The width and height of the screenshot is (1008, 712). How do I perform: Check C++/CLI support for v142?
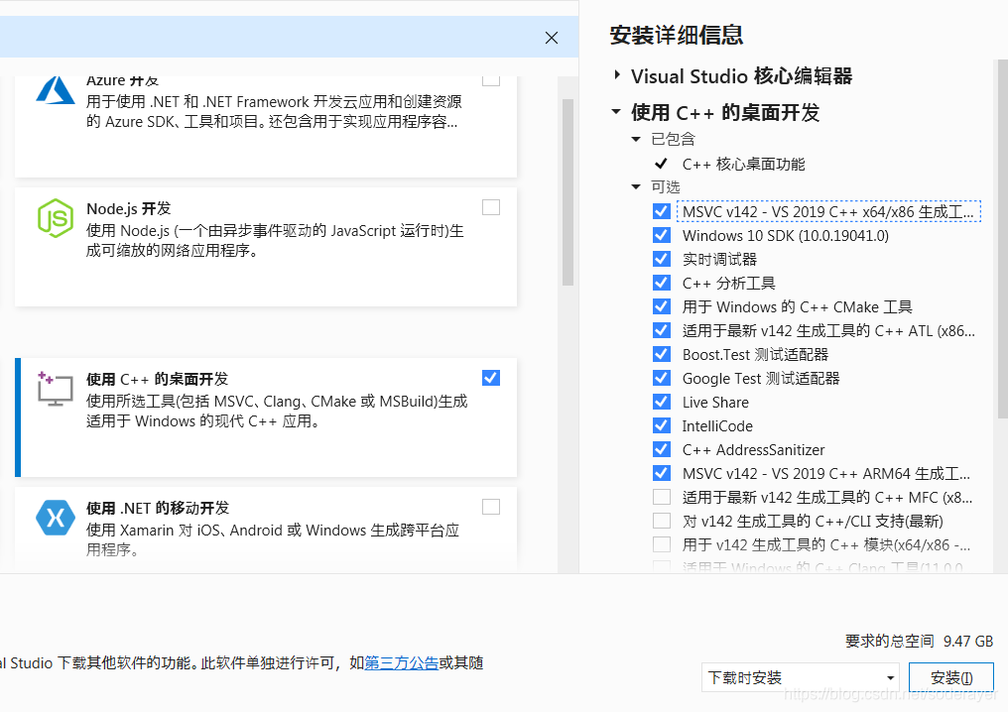click(x=662, y=521)
